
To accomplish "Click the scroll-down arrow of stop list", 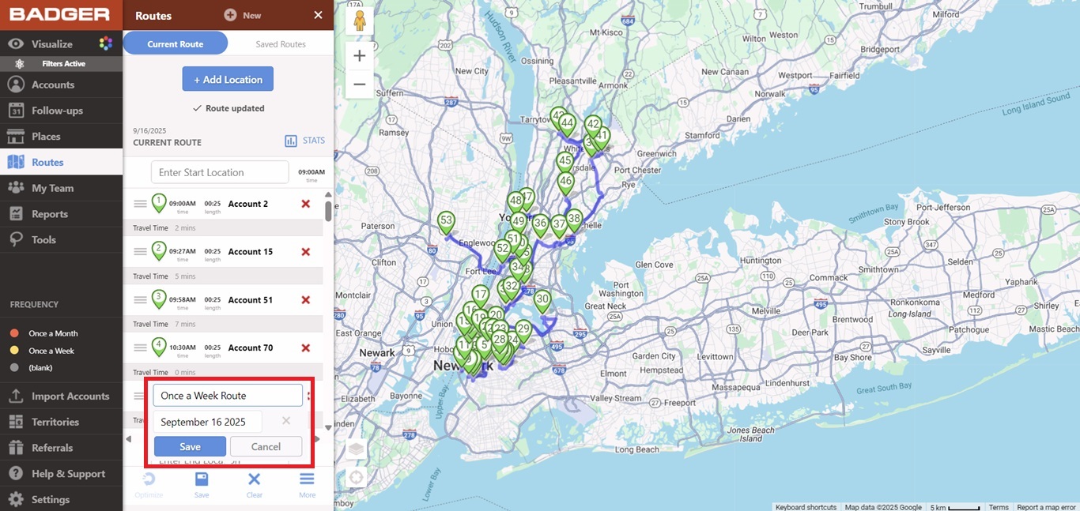I will [328, 428].
